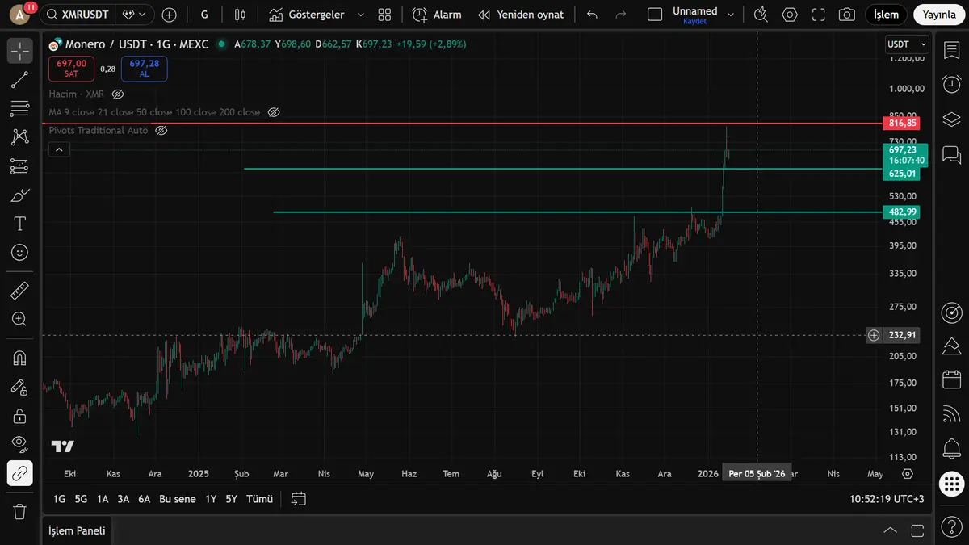Viewport: 969px width, 545px height.
Task: Open the pattern drawing tools
Action: 19,137
